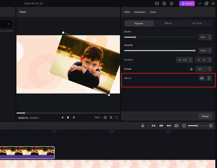This screenshot has height=168, width=217.
Task: Open the 16:9 aspect ratio dropdown
Action: [x=98, y=118]
